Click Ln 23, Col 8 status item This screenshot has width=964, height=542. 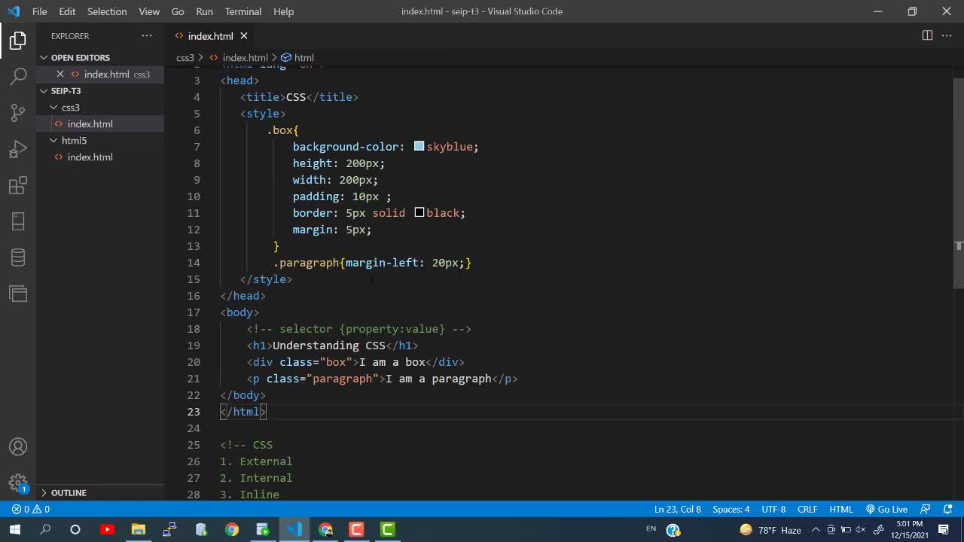coord(678,510)
